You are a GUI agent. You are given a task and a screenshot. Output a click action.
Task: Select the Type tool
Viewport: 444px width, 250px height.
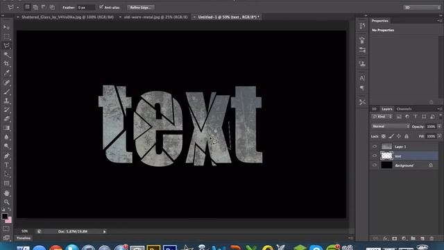coord(6,165)
